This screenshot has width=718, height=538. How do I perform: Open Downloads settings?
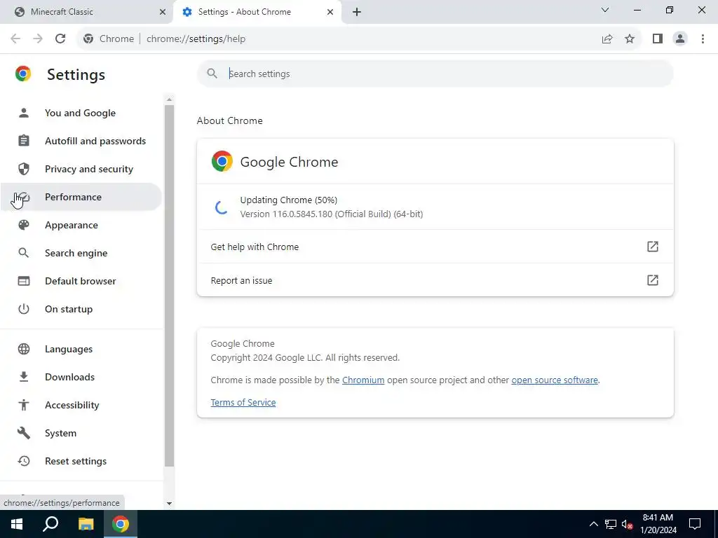coord(81,376)
